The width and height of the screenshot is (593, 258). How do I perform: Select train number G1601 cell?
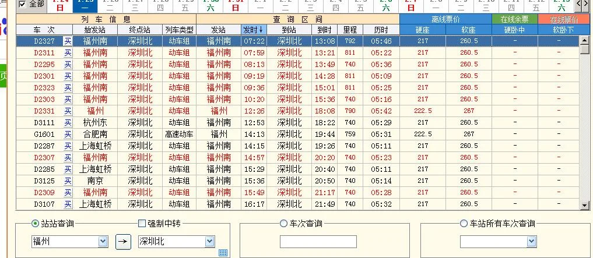pos(44,135)
